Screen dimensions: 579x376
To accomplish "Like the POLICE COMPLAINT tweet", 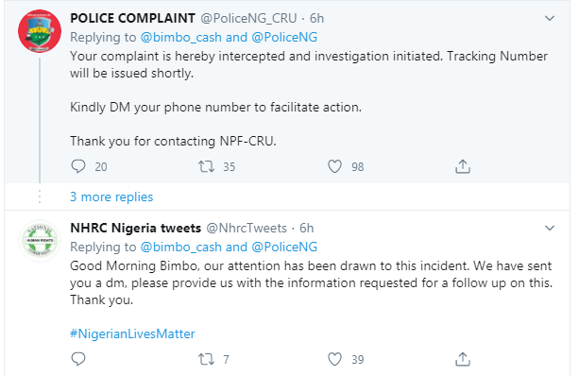I will point(334,166).
